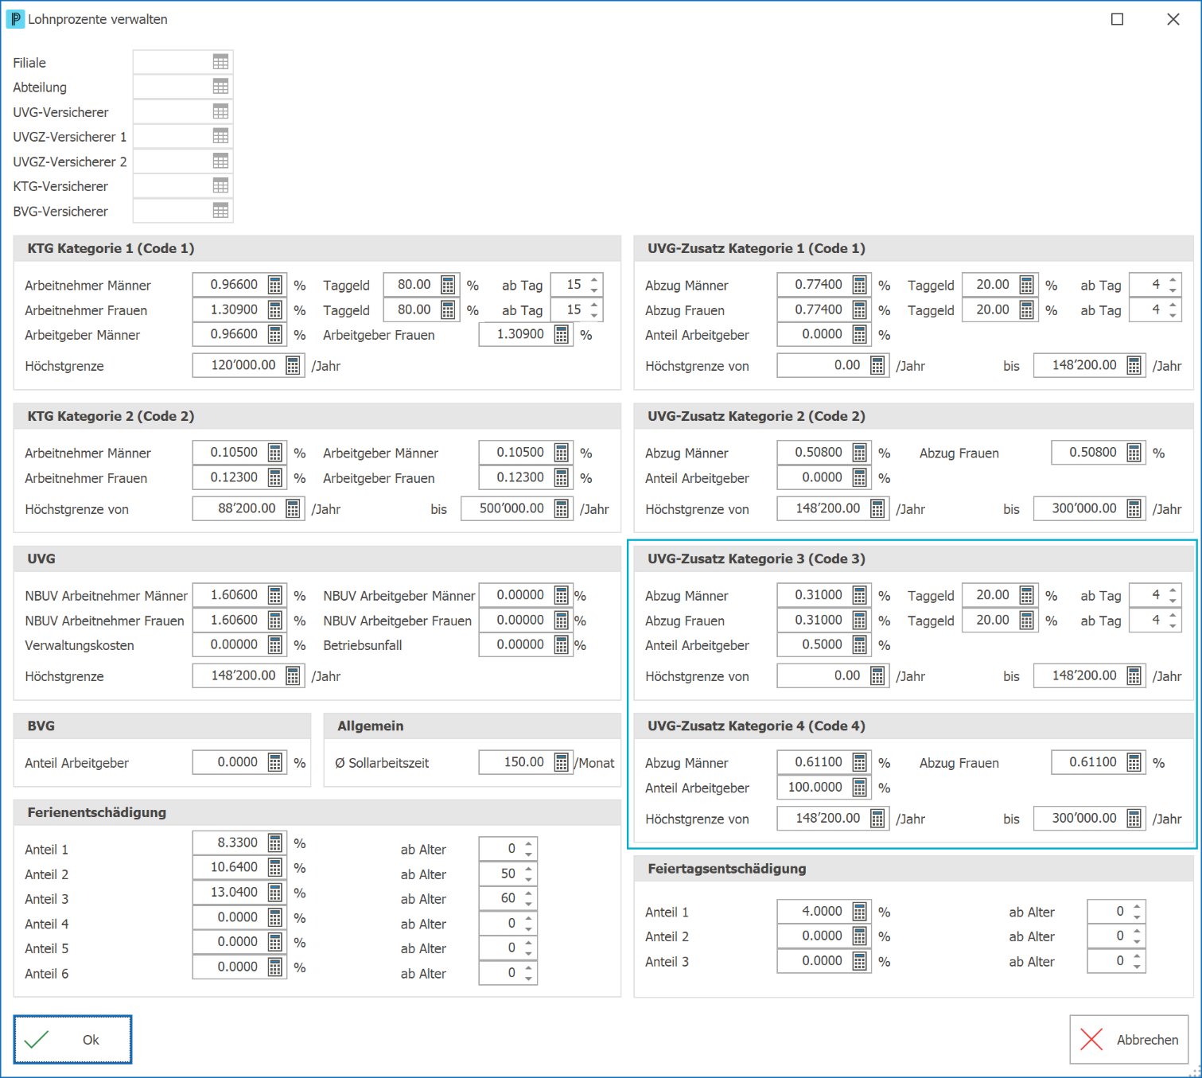Increase KTG Arbeitnehmer Männer ab Tag spinner
Screen dimensions: 1202x1078
pos(594,279)
